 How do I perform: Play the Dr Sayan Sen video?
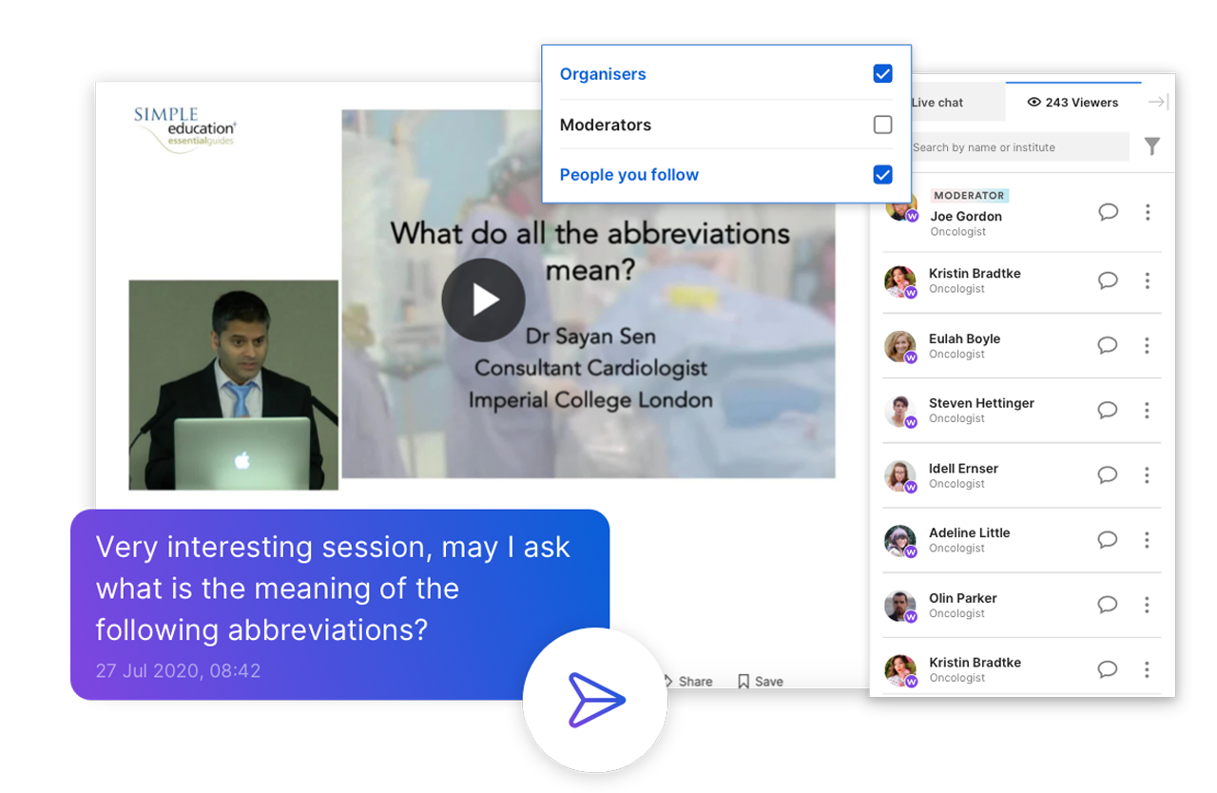point(483,300)
